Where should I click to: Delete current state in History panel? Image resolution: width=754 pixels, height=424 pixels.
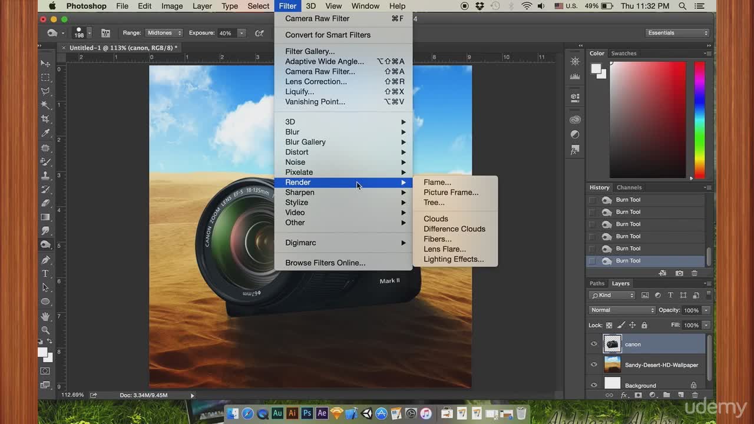click(x=695, y=273)
